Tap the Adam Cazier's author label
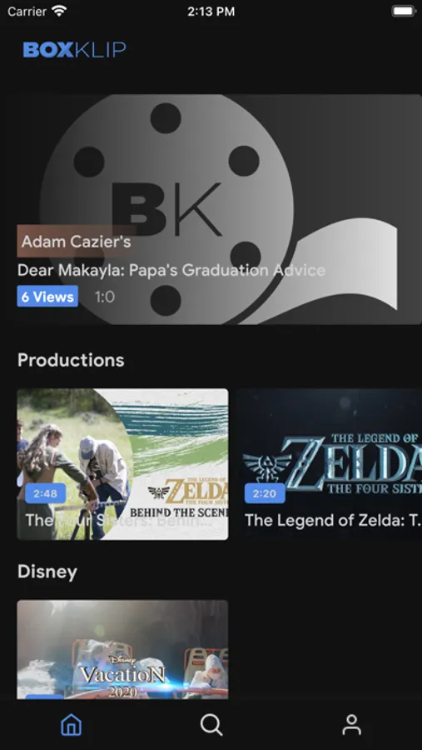This screenshot has width=422, height=750. (x=76, y=242)
